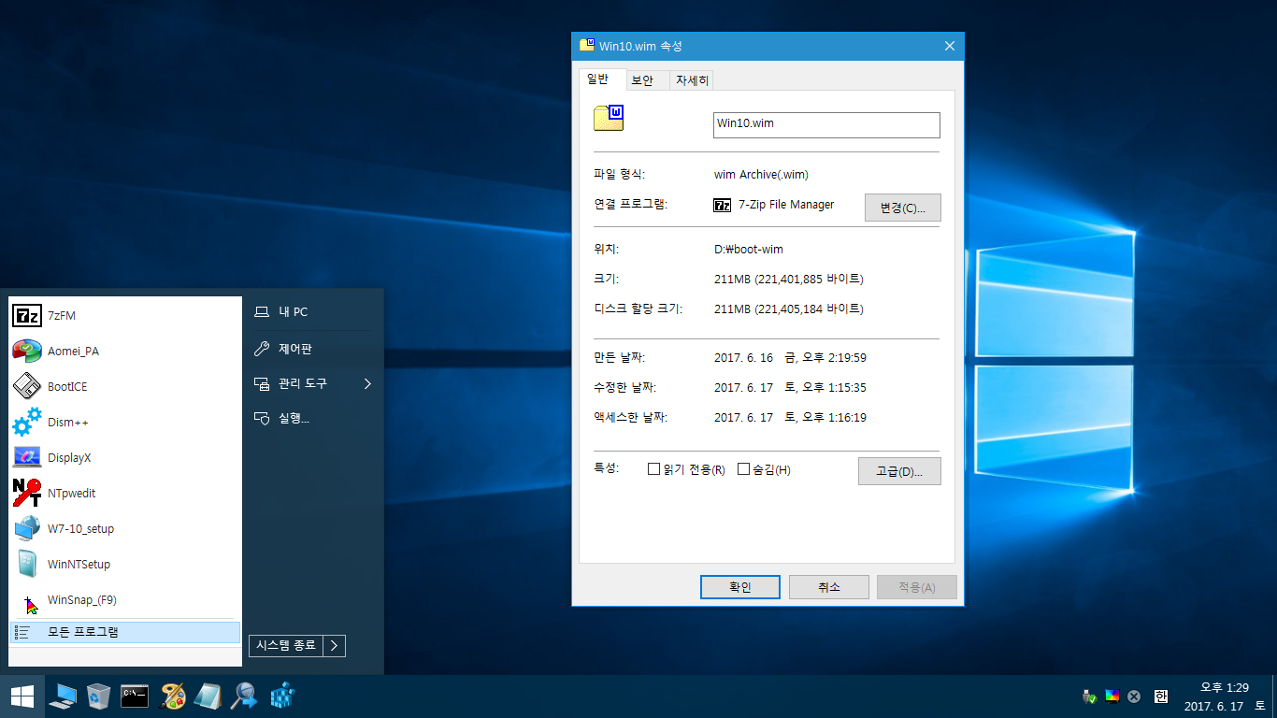This screenshot has width=1277, height=718.
Task: Click the Windows Start button
Action: click(22, 696)
